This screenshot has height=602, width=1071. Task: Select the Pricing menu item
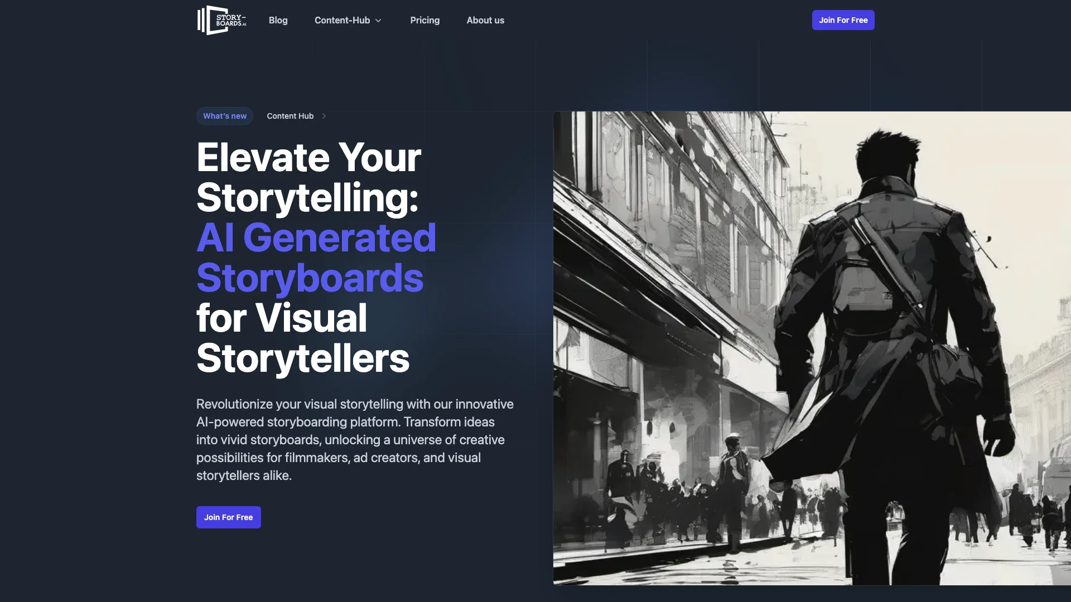click(x=425, y=20)
